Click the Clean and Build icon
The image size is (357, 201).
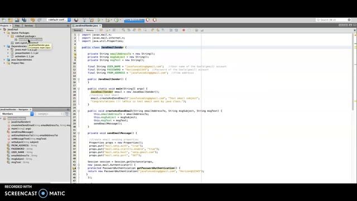click(x=91, y=20)
